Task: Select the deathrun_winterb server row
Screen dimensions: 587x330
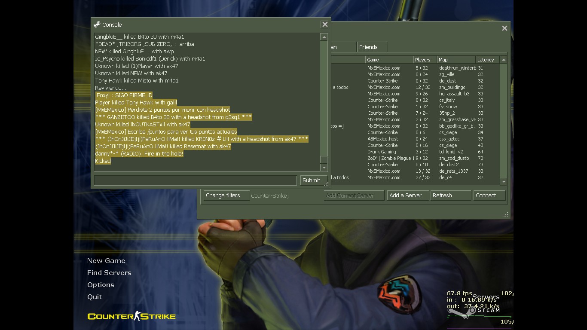Action: (x=415, y=68)
